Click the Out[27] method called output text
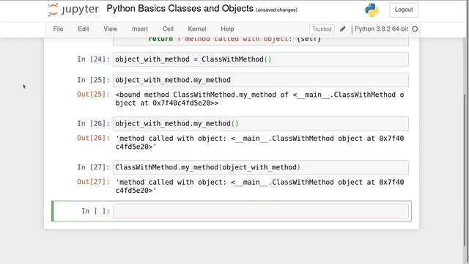Image resolution: width=469 pixels, height=264 pixels. point(259,186)
